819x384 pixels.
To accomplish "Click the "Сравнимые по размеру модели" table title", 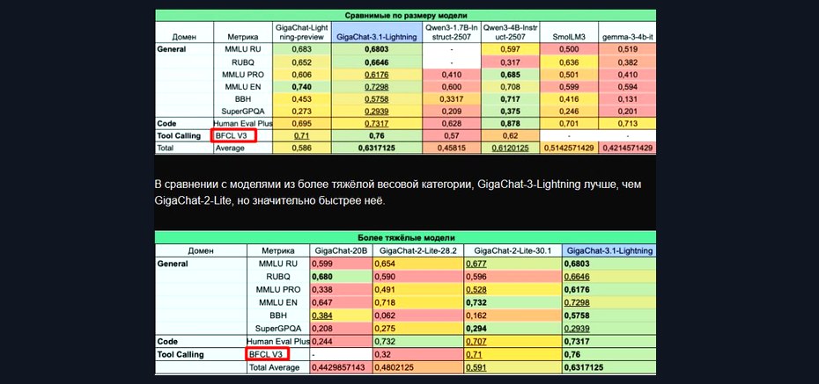I will coord(405,15).
